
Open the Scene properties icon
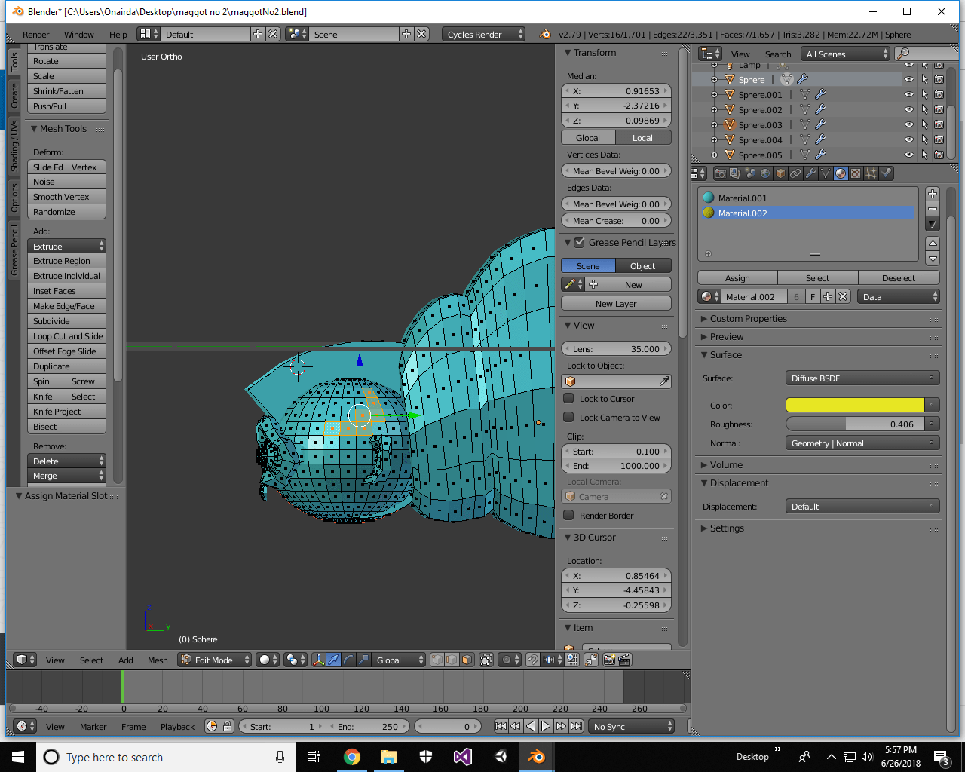coord(750,173)
